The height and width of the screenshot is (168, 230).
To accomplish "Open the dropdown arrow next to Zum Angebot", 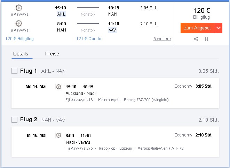I will [219, 28].
